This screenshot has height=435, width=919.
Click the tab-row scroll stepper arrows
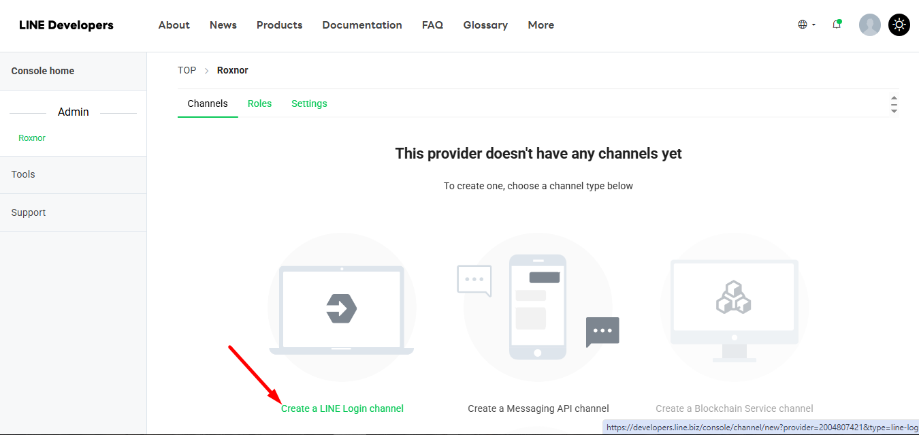coord(894,103)
